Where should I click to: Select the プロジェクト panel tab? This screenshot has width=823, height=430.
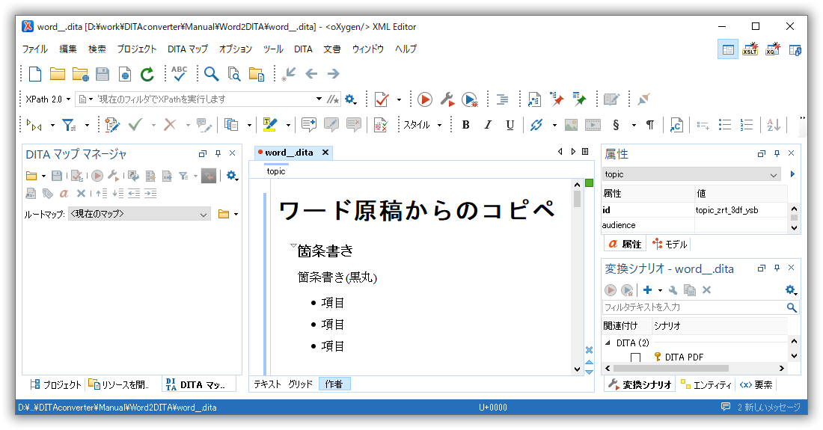pos(56,385)
